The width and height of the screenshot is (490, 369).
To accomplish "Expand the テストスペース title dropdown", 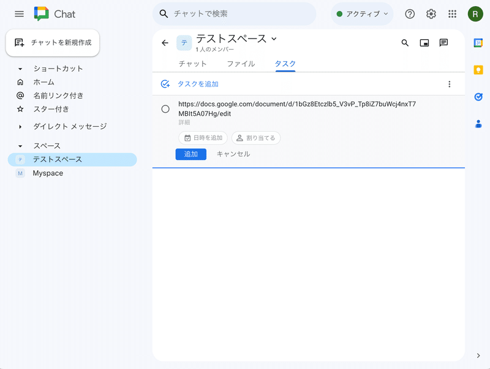I will tap(274, 39).
